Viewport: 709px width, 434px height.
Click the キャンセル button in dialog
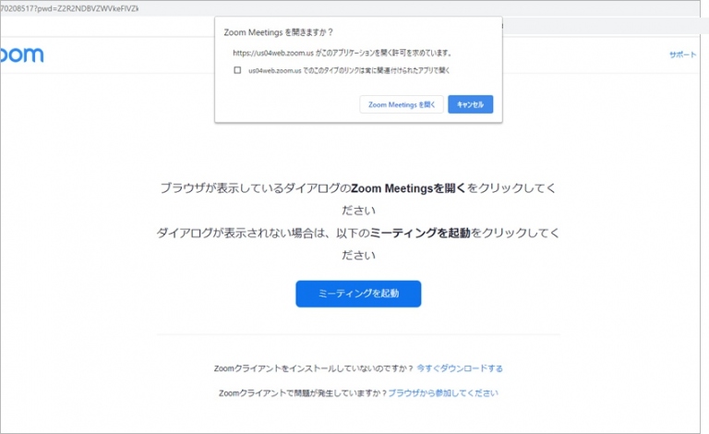point(470,104)
